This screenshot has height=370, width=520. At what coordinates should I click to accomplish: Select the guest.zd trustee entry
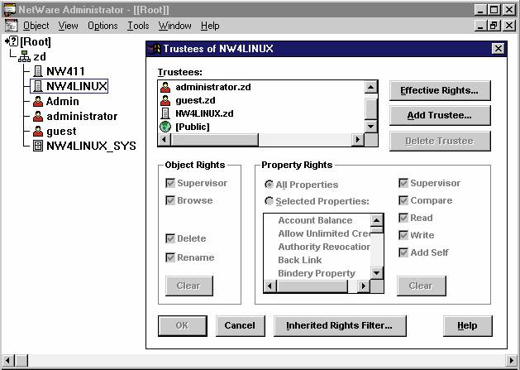(195, 100)
